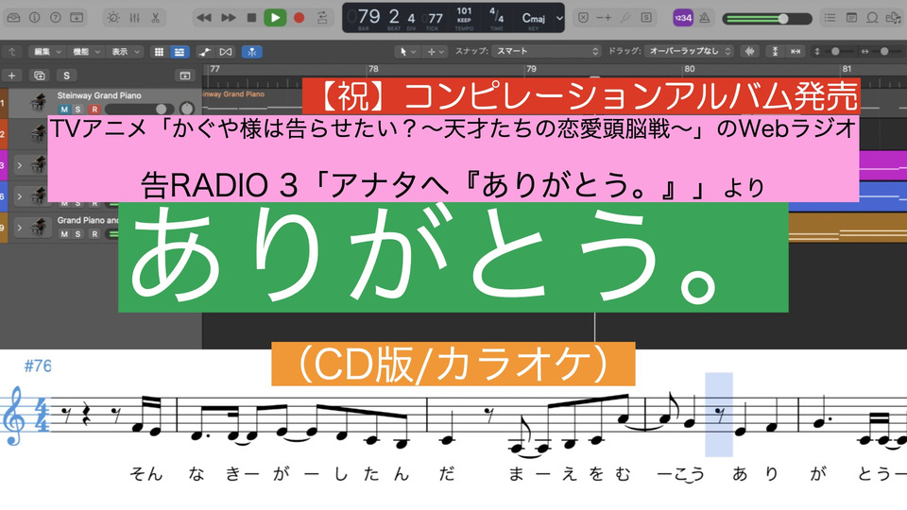Open the Smart Controls dial icon

coord(113,17)
